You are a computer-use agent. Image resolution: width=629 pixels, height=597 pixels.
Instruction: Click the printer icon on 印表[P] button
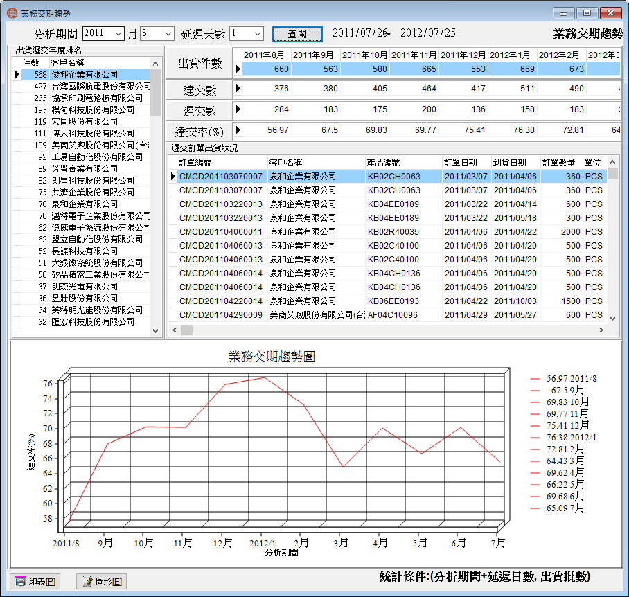21,581
